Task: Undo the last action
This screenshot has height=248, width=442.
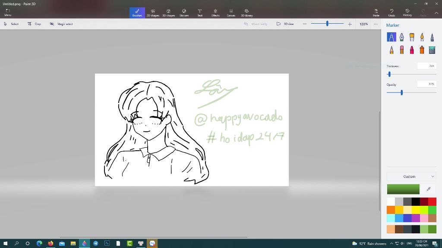Action: 391,12
